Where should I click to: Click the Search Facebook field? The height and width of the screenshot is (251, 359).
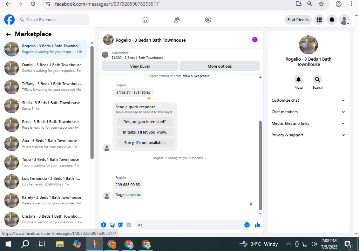coord(54,20)
